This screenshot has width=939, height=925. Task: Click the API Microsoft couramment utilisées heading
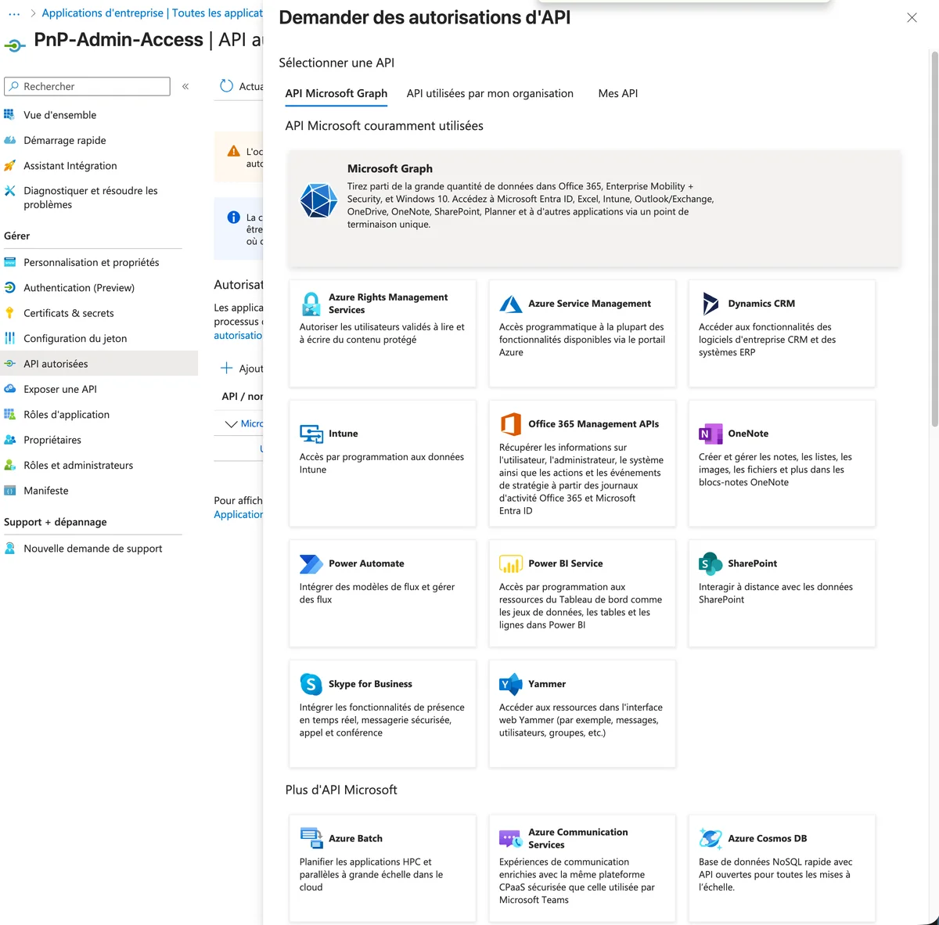[384, 126]
